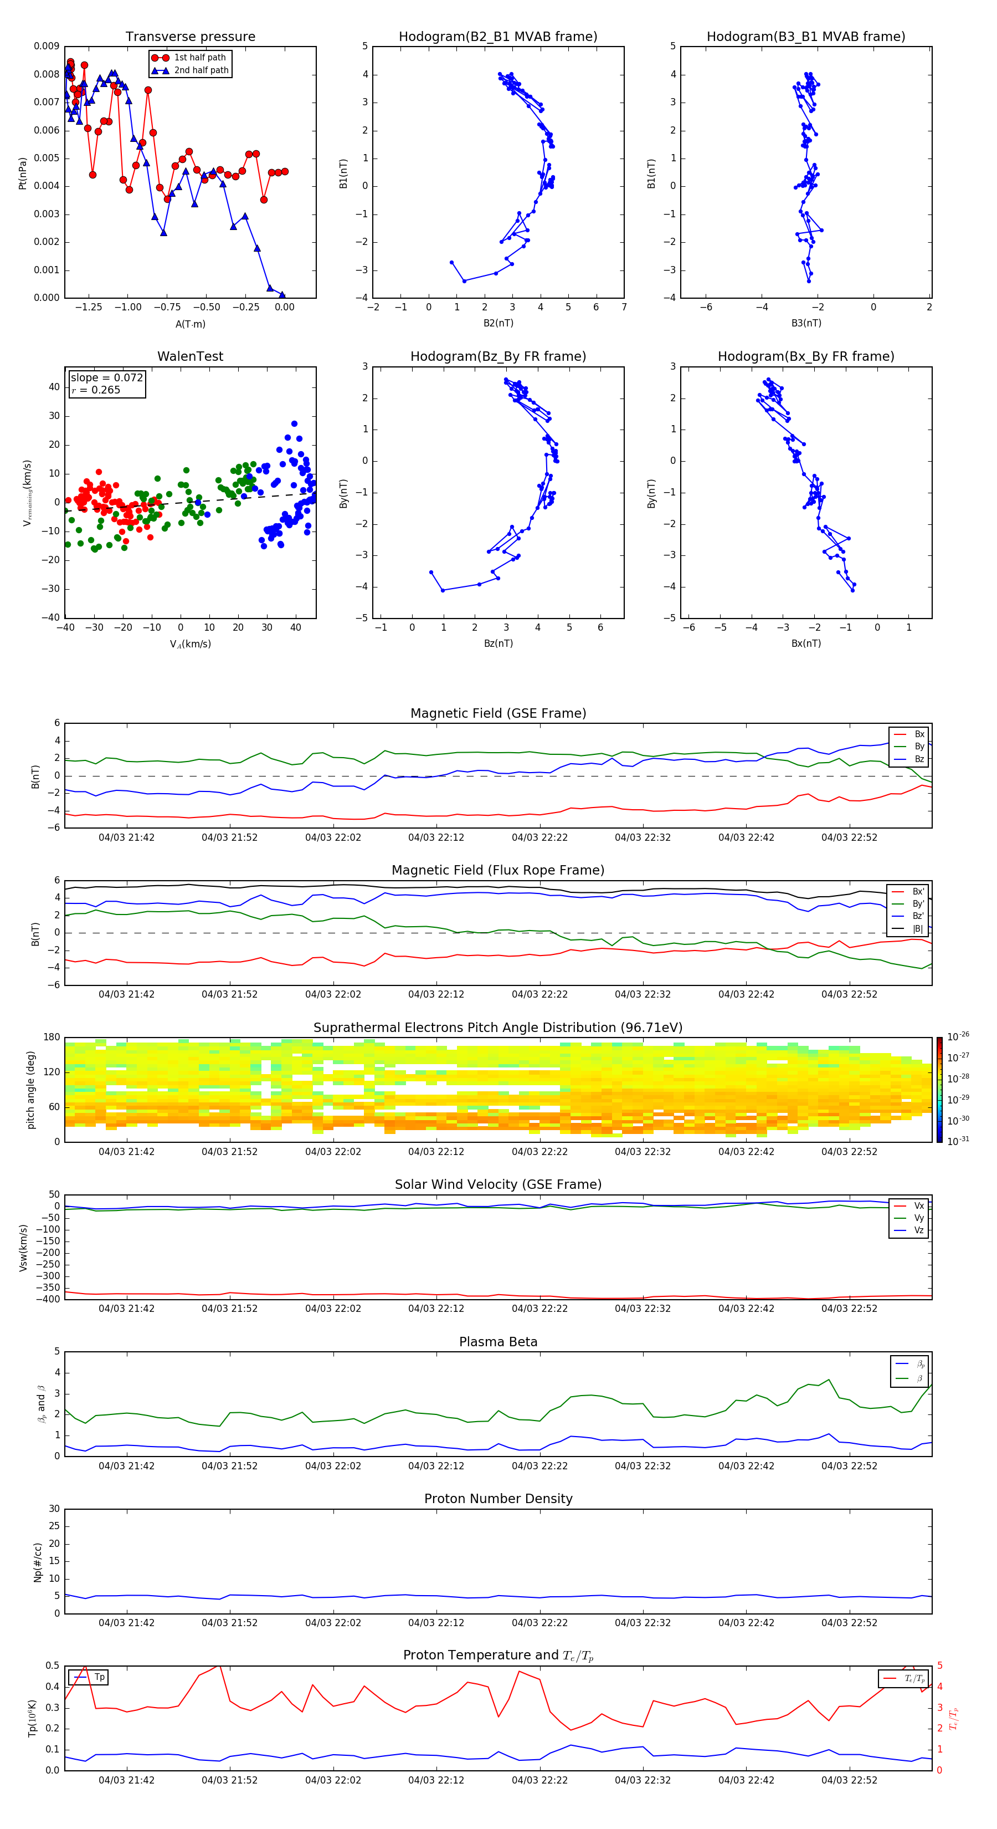997x1829 pixels.
Task: Click the "Plasma Beta" plot title
Action: 498,1342
